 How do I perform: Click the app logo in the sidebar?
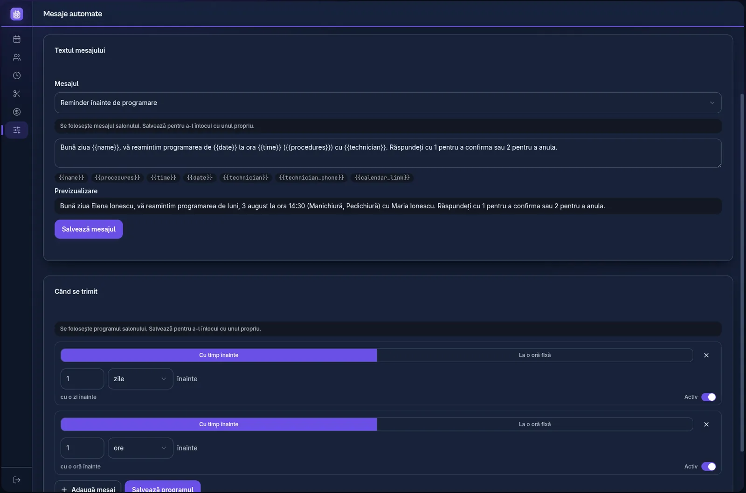click(x=17, y=14)
